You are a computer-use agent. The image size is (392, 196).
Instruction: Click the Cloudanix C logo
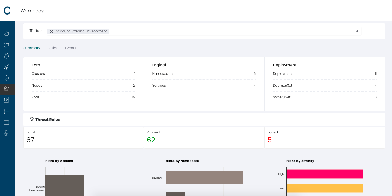pyautogui.click(x=7, y=11)
